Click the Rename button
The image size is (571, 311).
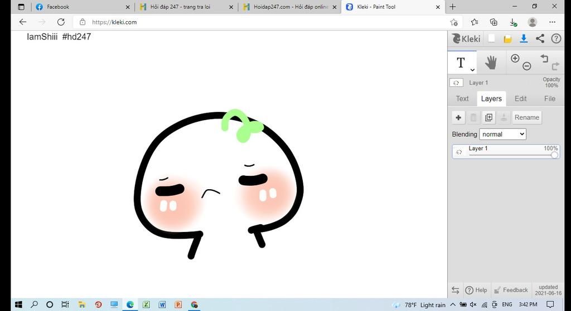[526, 117]
